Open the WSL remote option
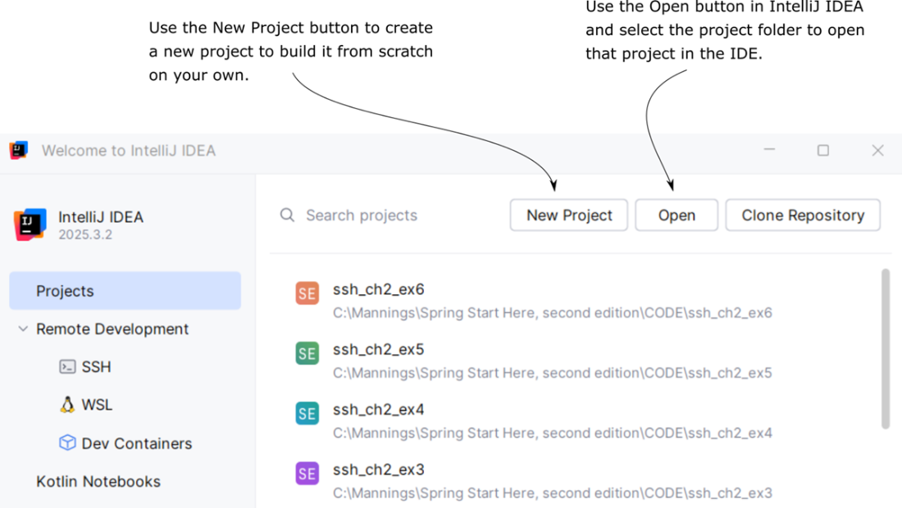The image size is (902, 508). click(97, 405)
